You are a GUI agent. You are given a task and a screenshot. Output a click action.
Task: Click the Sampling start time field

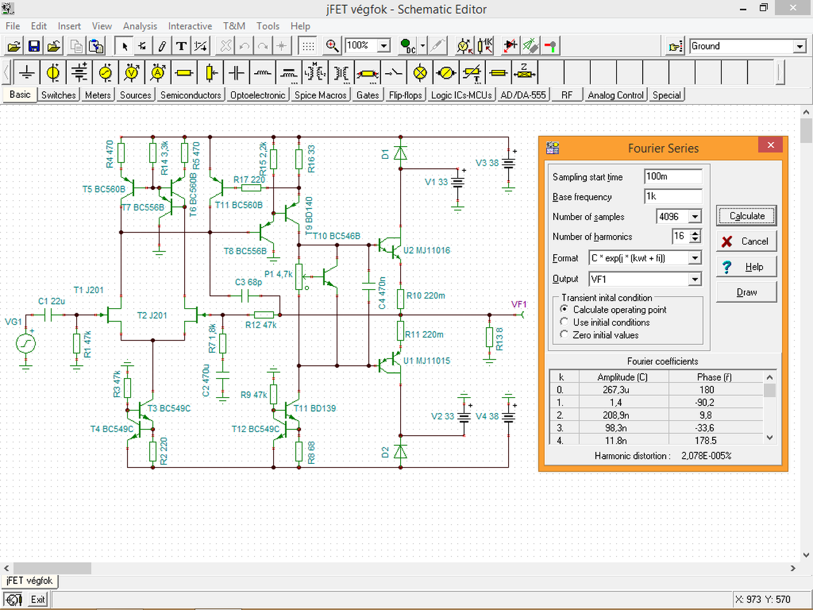tap(673, 177)
